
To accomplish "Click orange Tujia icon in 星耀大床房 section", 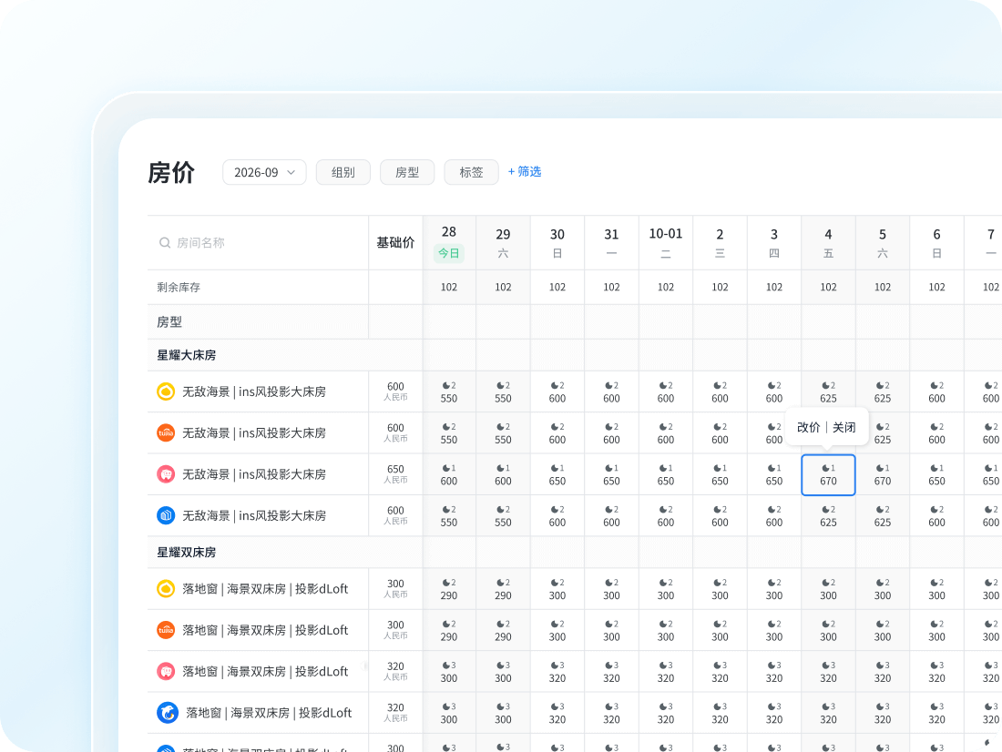I will [x=166, y=433].
